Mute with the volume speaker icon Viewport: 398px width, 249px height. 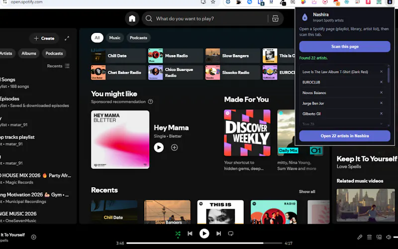coord(389,237)
